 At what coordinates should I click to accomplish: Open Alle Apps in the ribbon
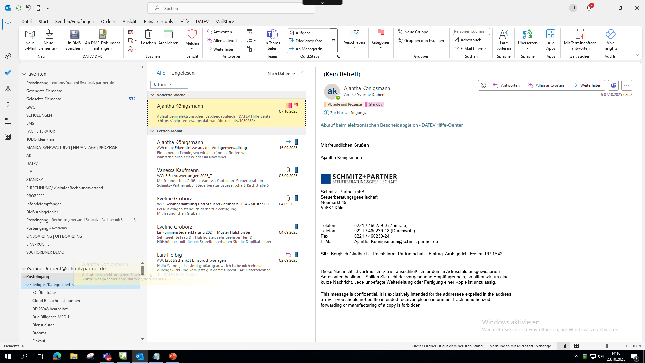(x=551, y=40)
